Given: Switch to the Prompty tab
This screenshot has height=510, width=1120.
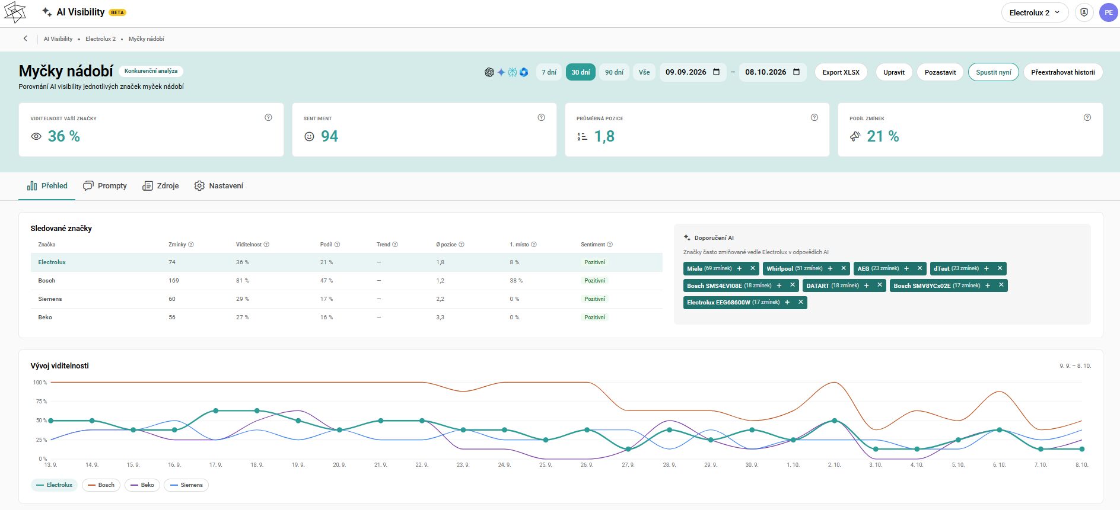Looking at the screenshot, I should point(105,186).
